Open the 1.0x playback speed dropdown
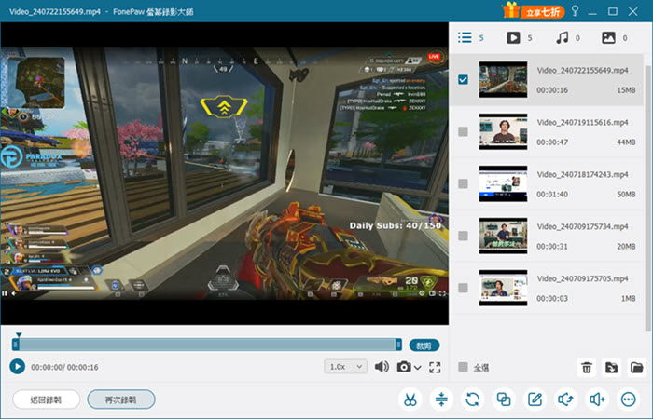This screenshot has width=653, height=419. coord(346,367)
